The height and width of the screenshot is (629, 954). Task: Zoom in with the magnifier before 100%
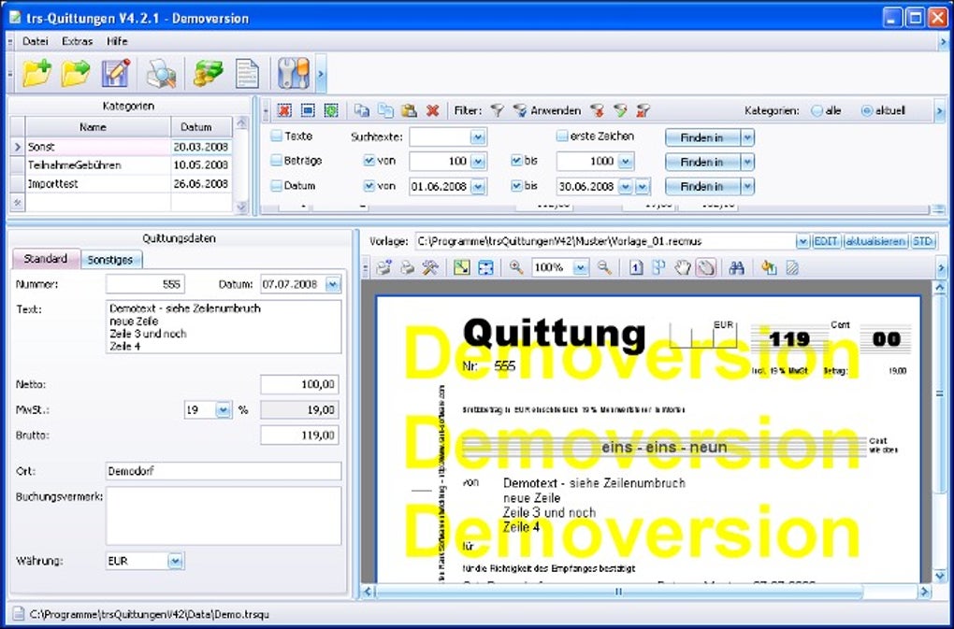click(516, 267)
